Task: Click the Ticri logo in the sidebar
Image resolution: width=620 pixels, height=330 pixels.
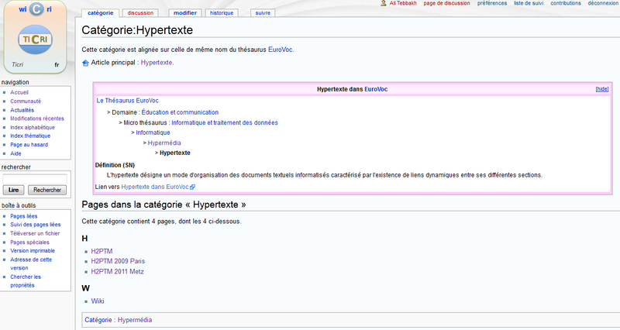Action: click(x=35, y=40)
